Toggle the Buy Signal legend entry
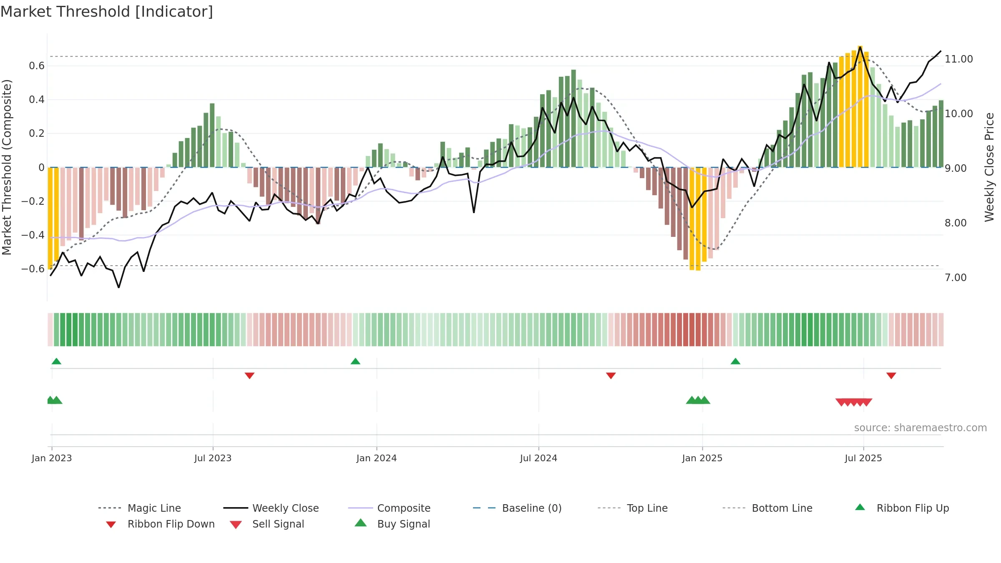 point(392,524)
